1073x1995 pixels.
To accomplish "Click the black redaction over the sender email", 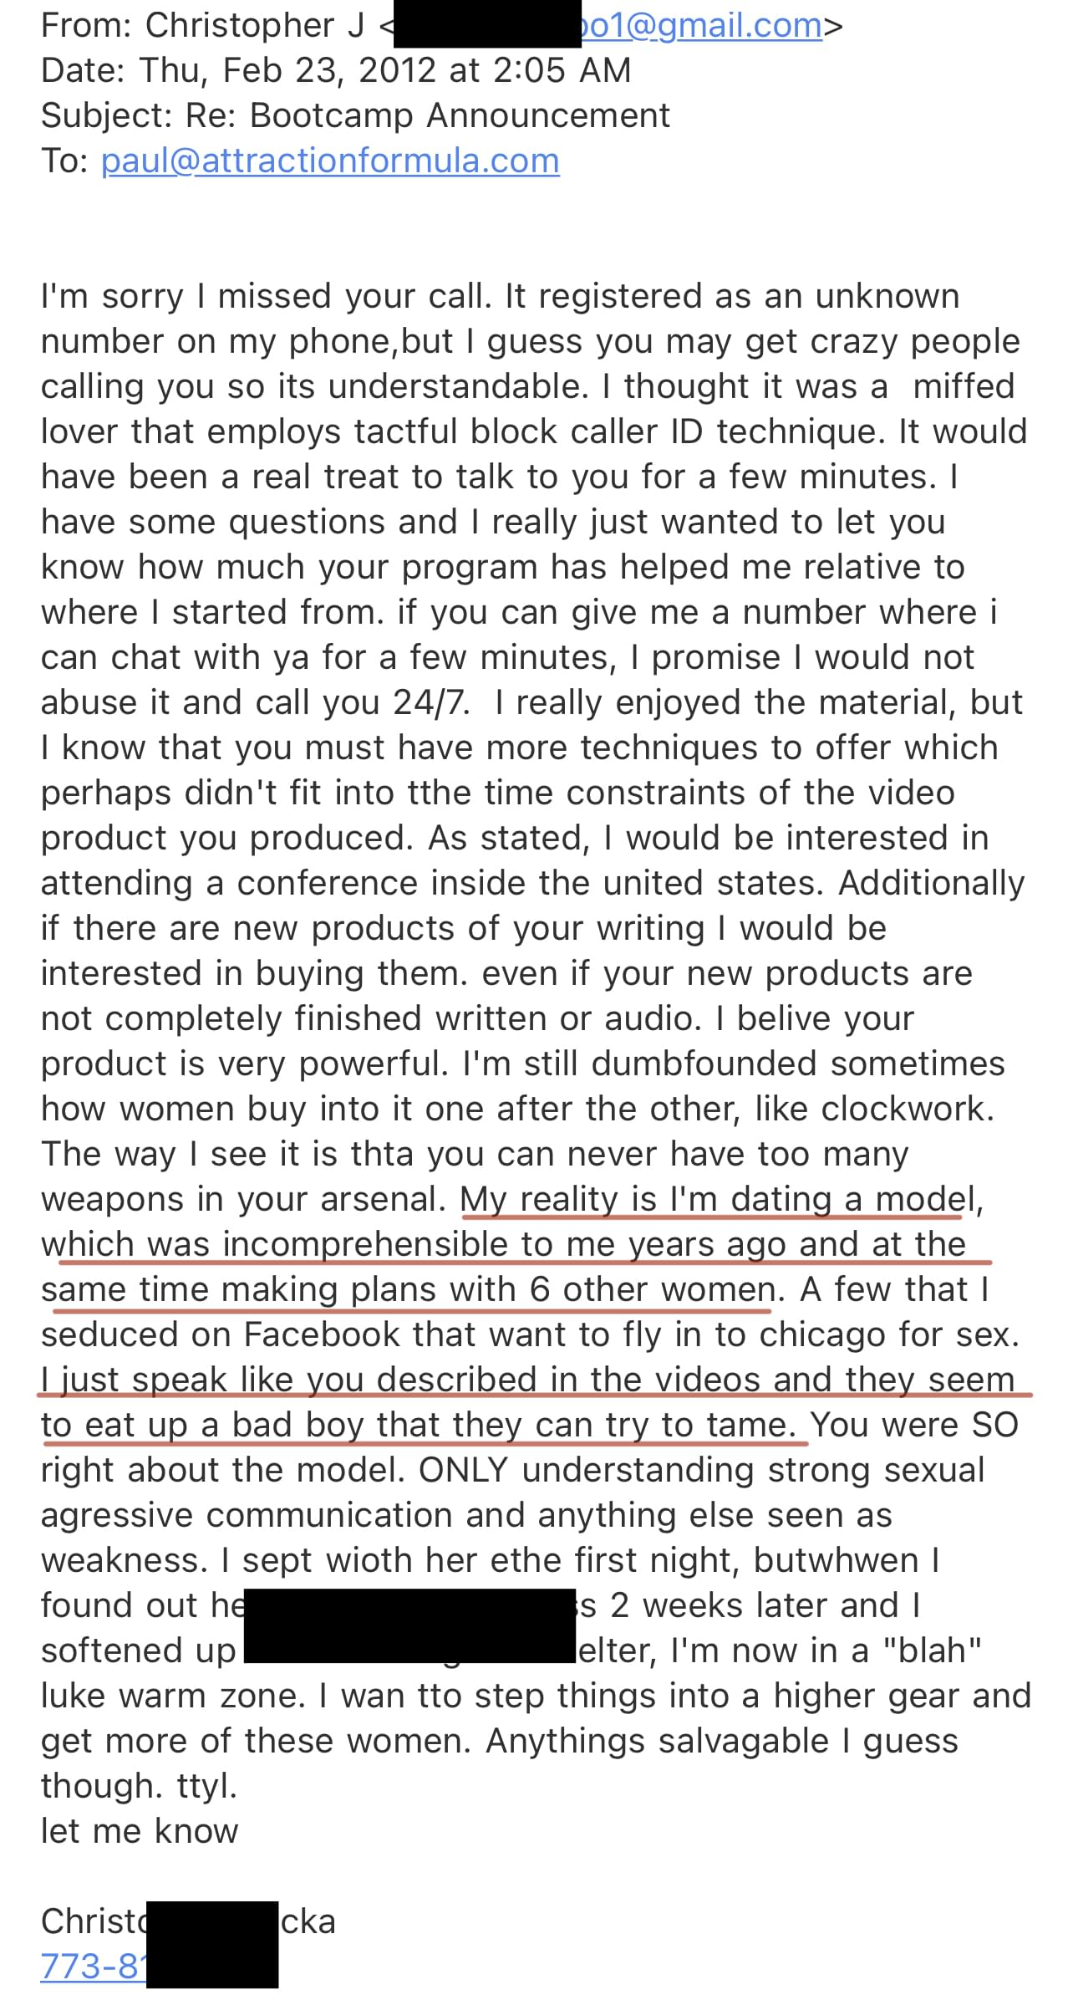I will pos(486,28).
